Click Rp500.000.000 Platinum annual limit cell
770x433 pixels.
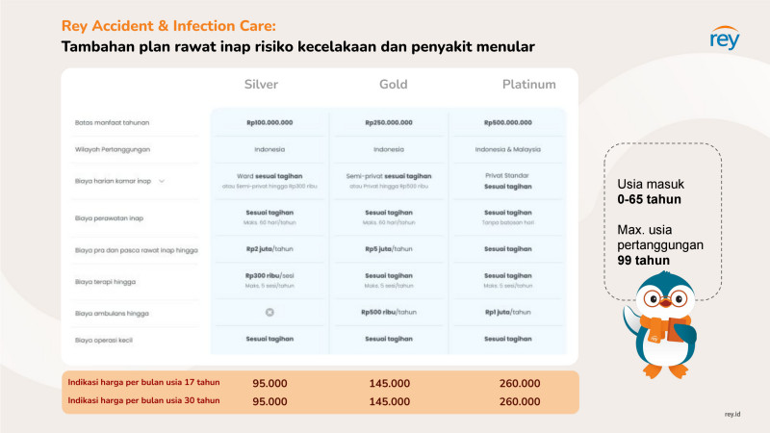point(508,123)
